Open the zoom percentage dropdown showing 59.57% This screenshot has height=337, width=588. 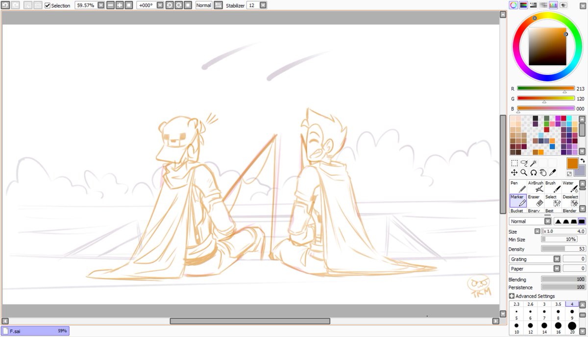point(101,5)
